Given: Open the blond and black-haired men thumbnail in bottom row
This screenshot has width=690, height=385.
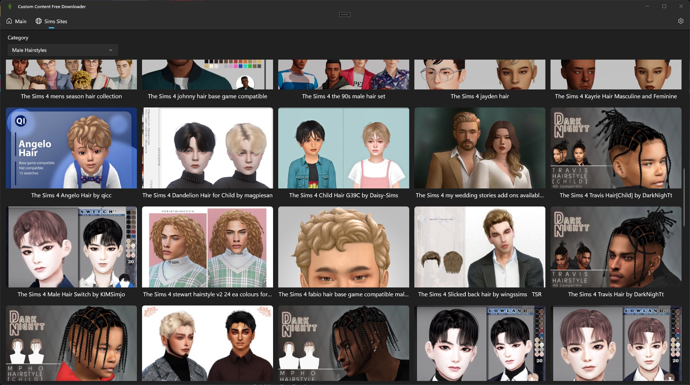Looking at the screenshot, I should pyautogui.click(x=208, y=343).
